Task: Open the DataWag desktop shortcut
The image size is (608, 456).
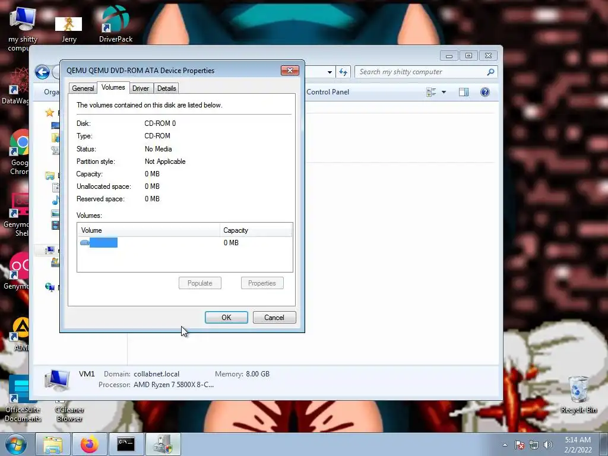Action: 15,86
